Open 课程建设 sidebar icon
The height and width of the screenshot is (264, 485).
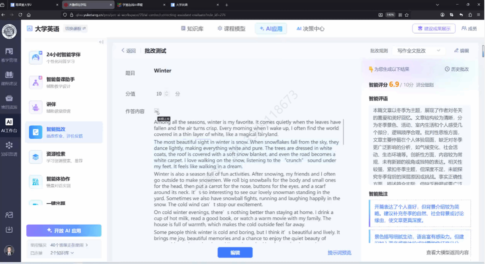tap(9, 78)
